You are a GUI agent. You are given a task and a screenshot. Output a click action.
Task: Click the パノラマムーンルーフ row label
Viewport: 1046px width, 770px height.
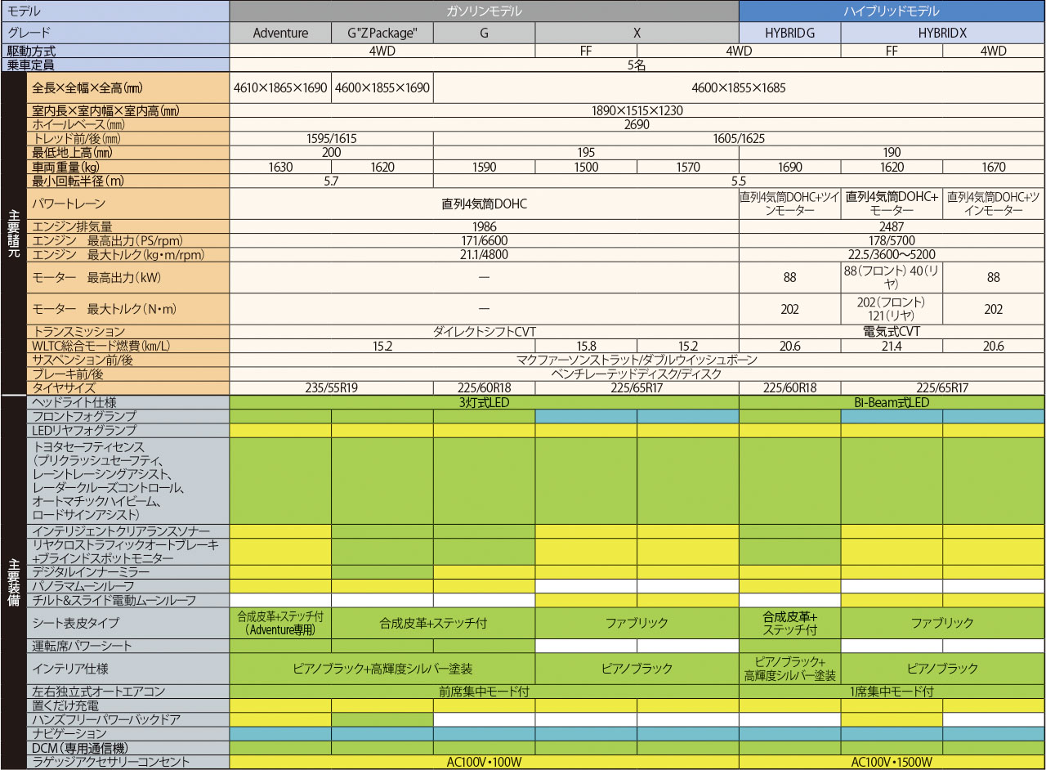coord(128,586)
